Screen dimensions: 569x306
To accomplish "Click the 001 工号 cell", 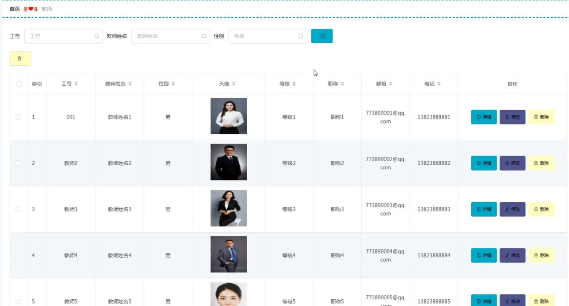I will 71,117.
